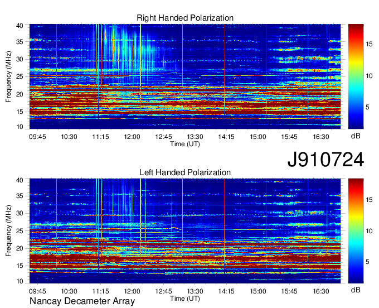Click "Frequency (MHz)" axis label of Left Handed plot

(8, 231)
